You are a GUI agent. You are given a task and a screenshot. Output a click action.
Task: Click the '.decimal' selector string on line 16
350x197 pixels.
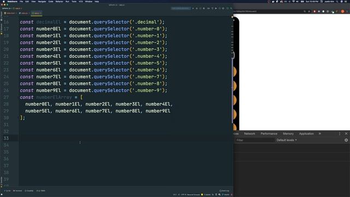coord(147,22)
